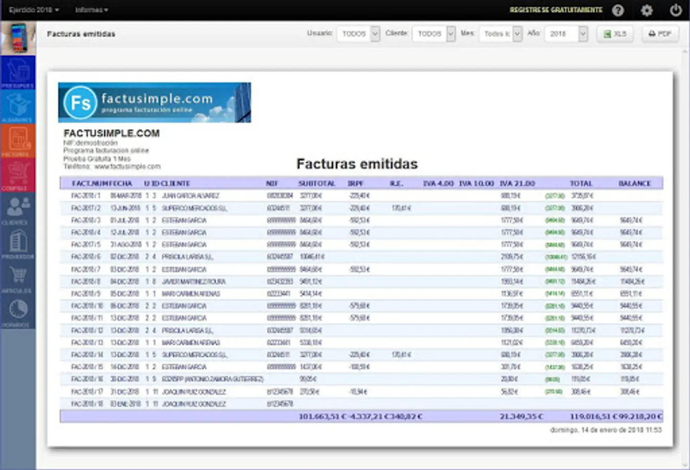Click the IRPF column header
Viewport: 690px width, 470px height.
click(x=355, y=183)
